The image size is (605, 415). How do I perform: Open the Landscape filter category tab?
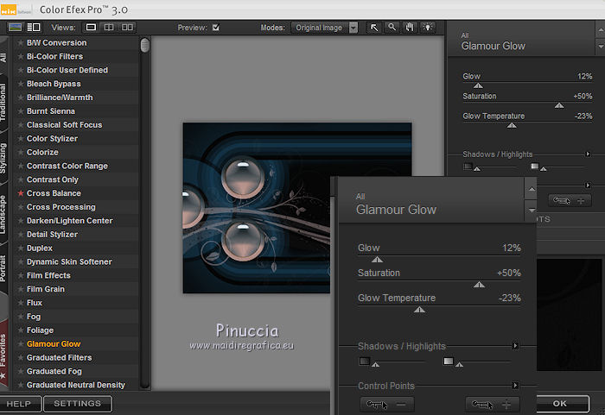[x=3, y=214]
